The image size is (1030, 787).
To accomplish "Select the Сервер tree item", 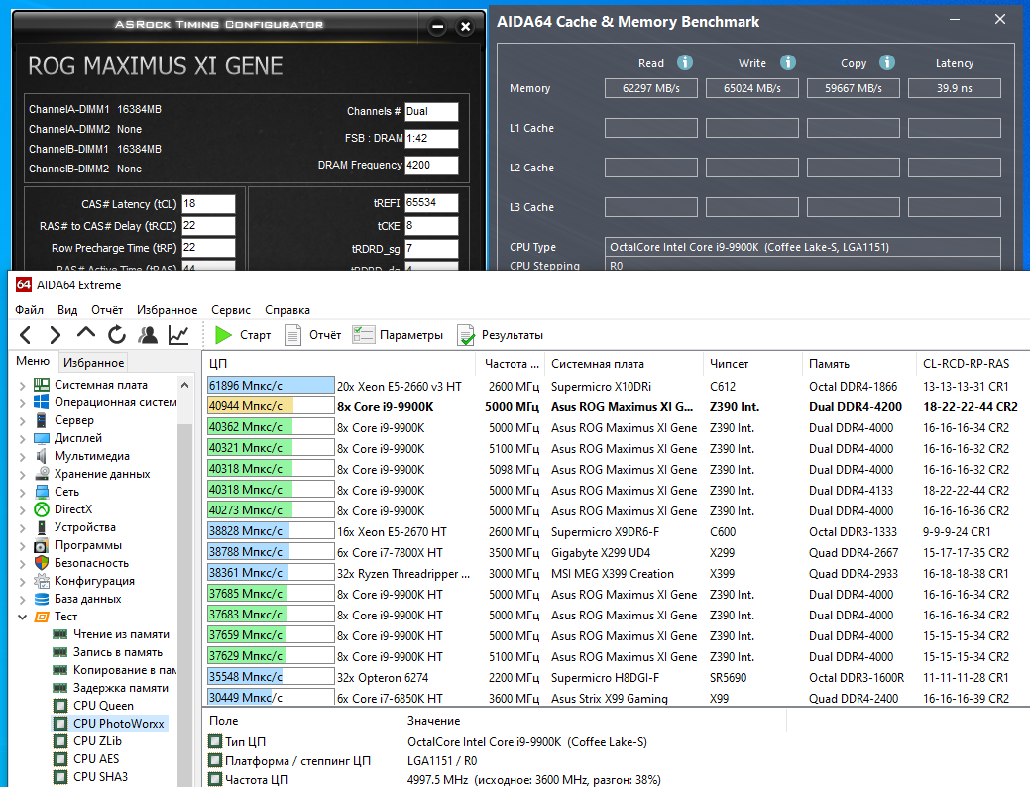I will [73, 420].
